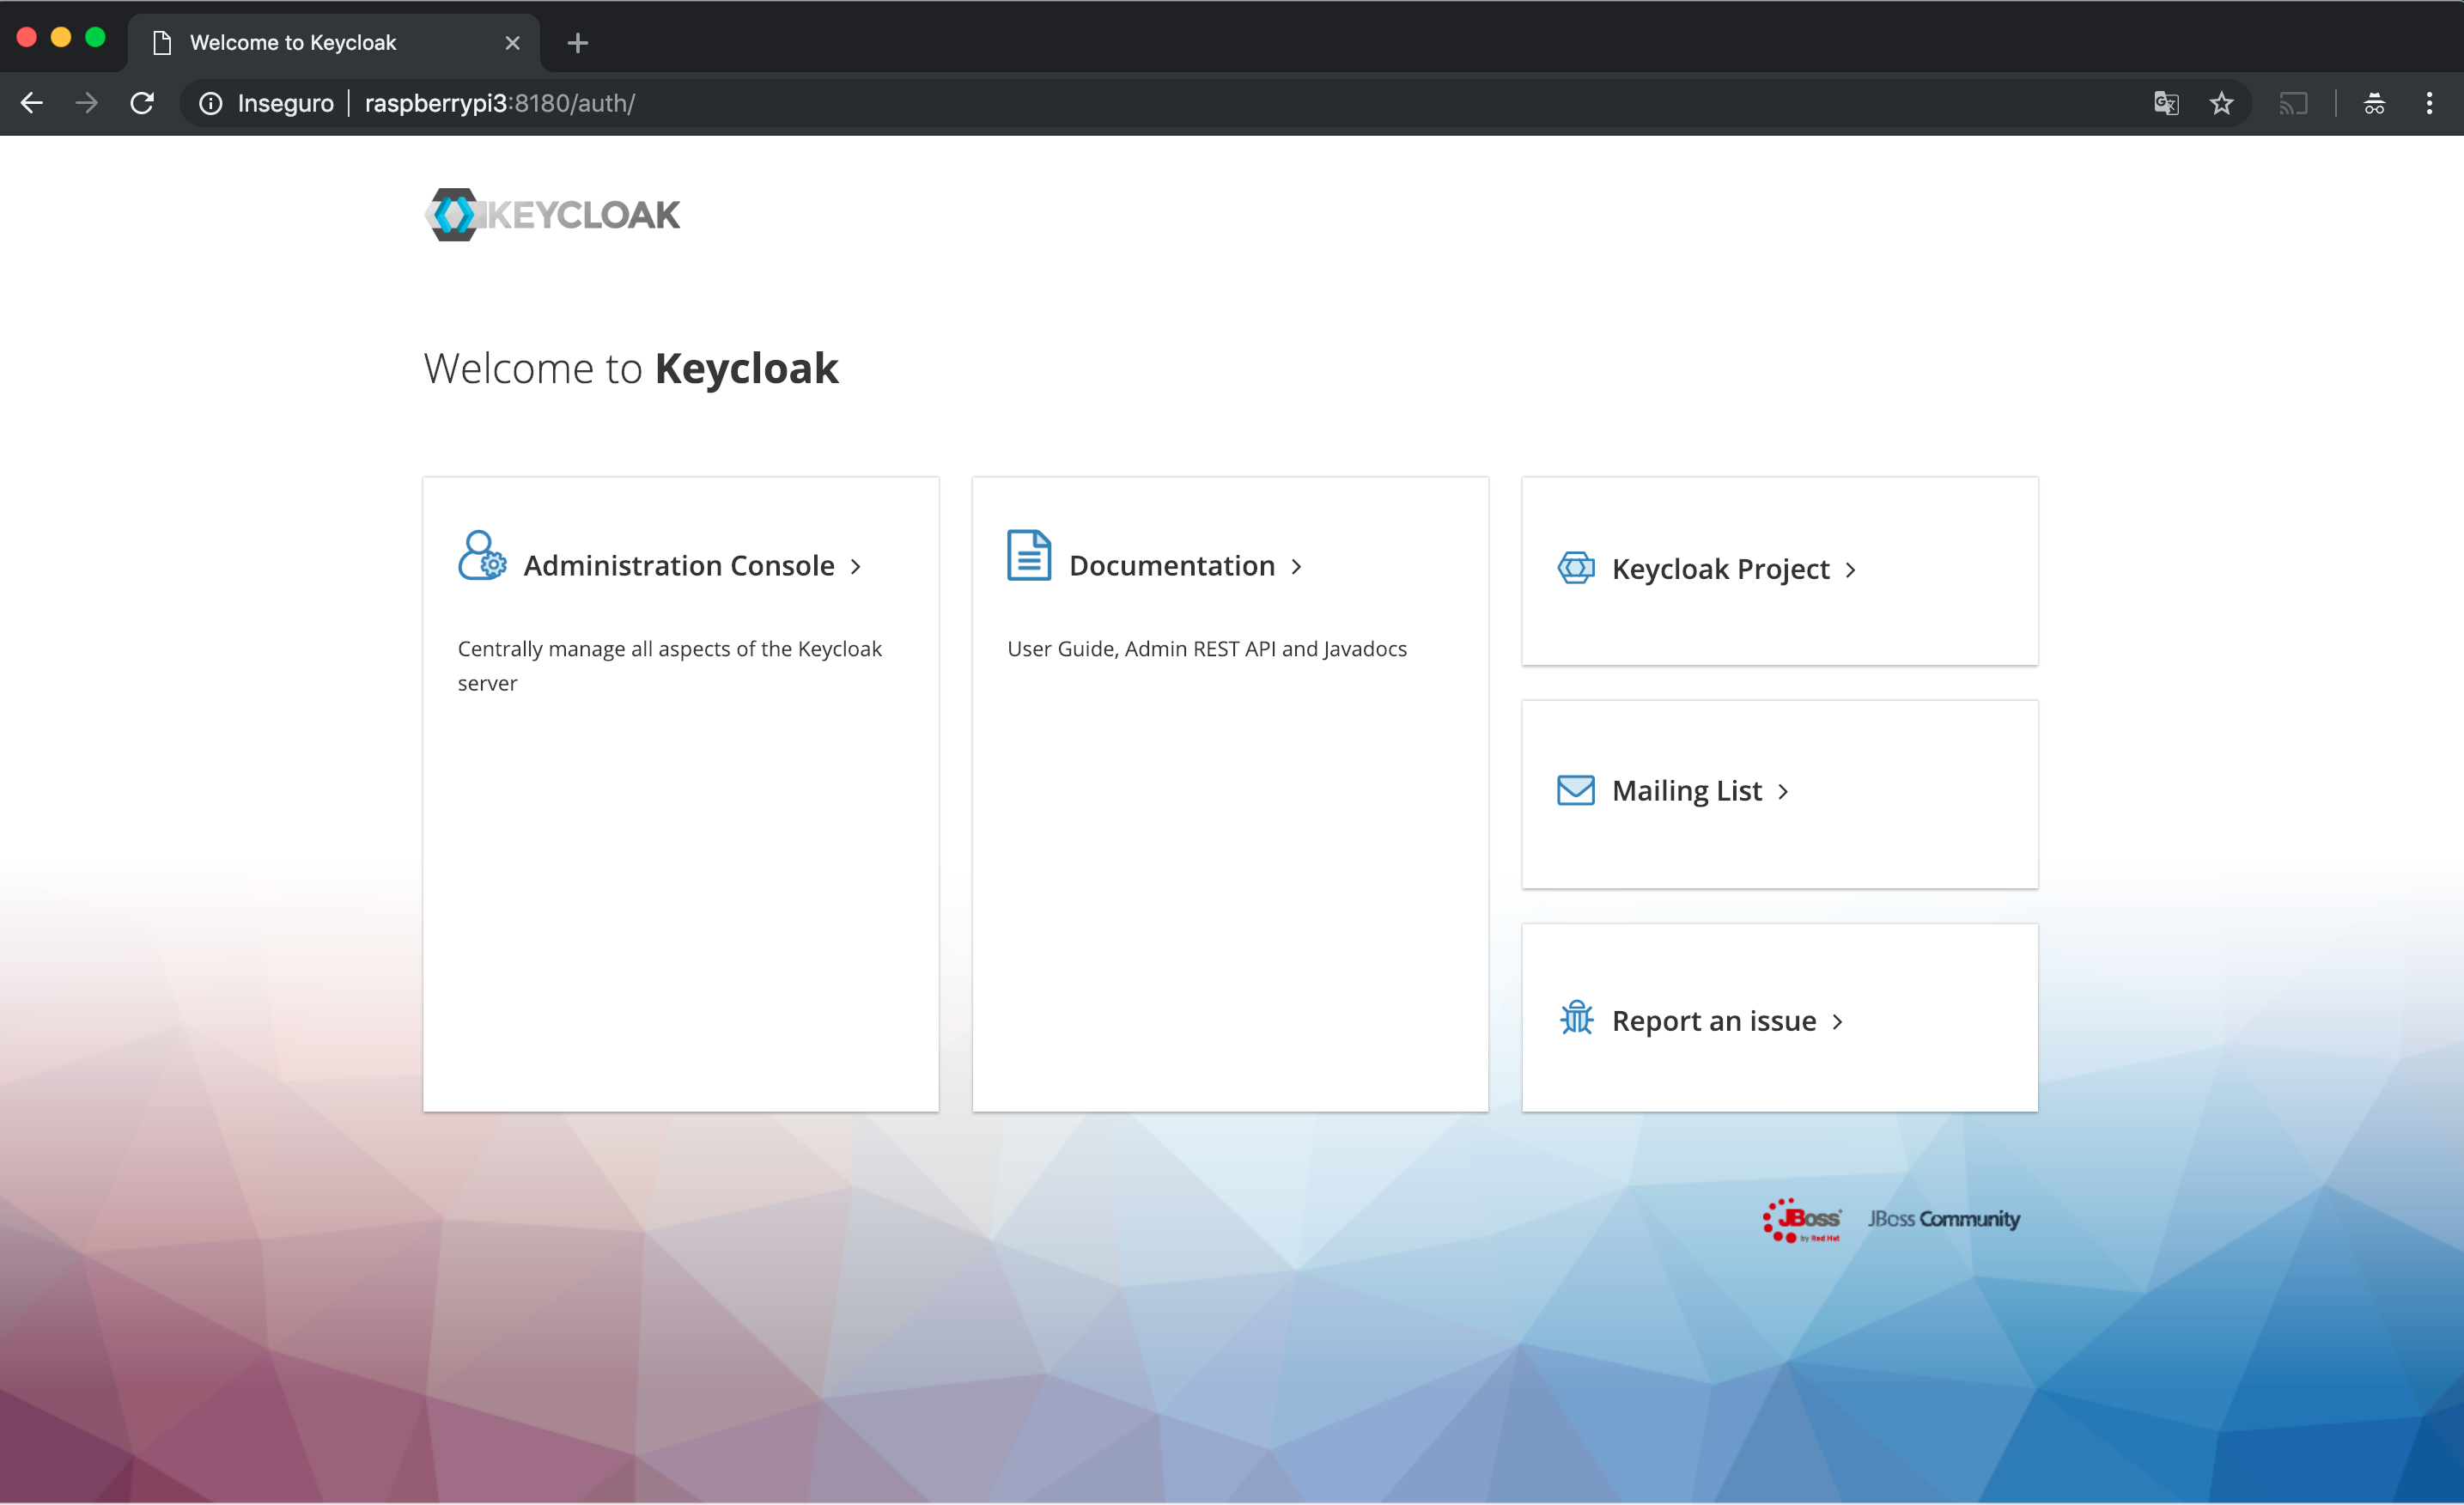The width and height of the screenshot is (2464, 1505).
Task: Click the incognito profile icon
Action: coord(2374,103)
